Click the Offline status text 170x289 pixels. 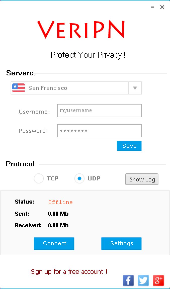[x=60, y=202]
